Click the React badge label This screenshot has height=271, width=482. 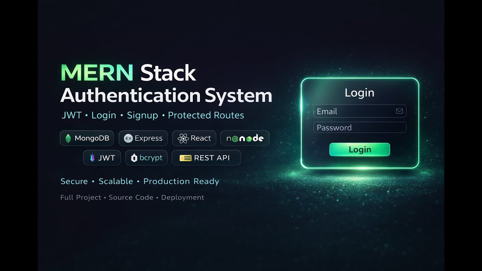(201, 138)
